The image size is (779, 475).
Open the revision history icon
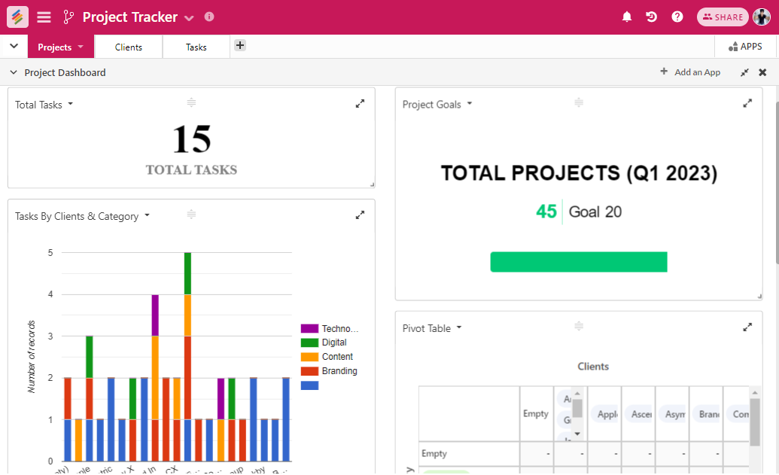(651, 17)
